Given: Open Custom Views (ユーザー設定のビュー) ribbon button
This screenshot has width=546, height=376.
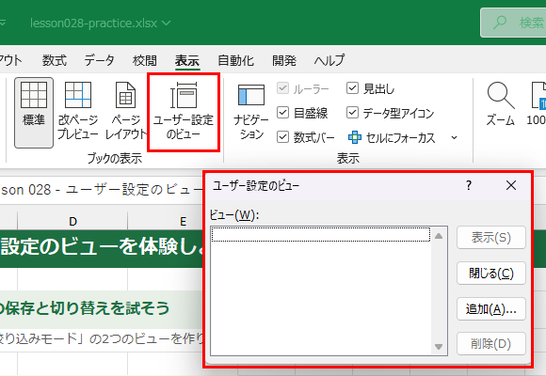Looking at the screenshot, I should point(184,113).
